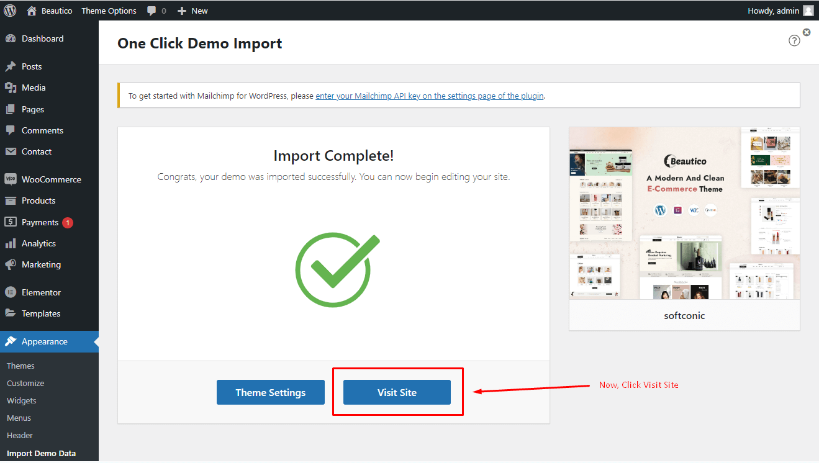Click the help question mark icon
The width and height of the screenshot is (819, 463).
(x=795, y=40)
